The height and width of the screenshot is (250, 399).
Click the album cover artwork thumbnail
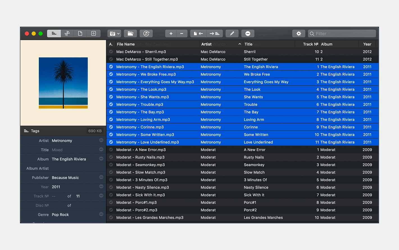click(63, 83)
